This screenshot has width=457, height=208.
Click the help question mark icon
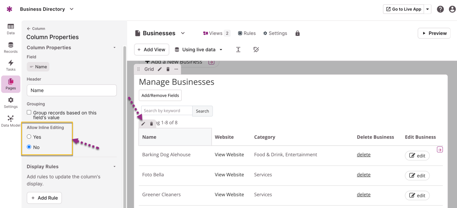coord(440,9)
